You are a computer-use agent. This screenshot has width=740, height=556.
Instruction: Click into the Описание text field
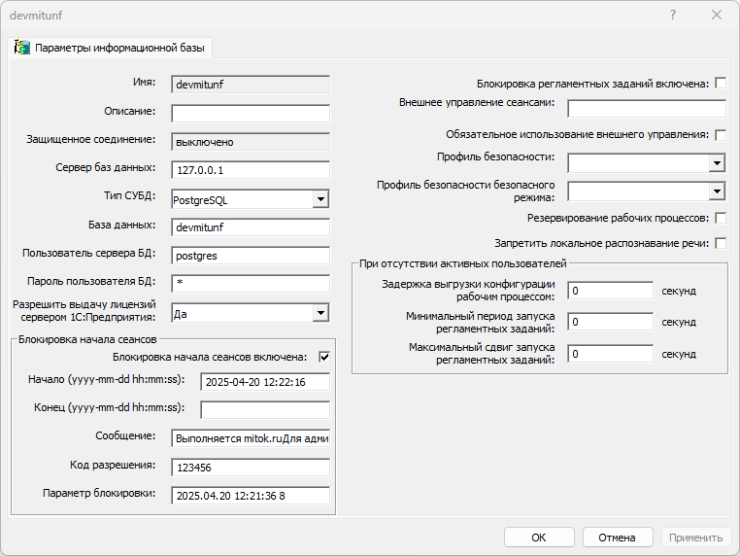251,113
